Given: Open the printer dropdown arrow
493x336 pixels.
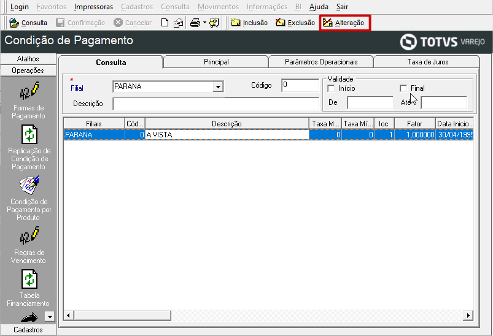Looking at the screenshot, I should click(x=204, y=23).
